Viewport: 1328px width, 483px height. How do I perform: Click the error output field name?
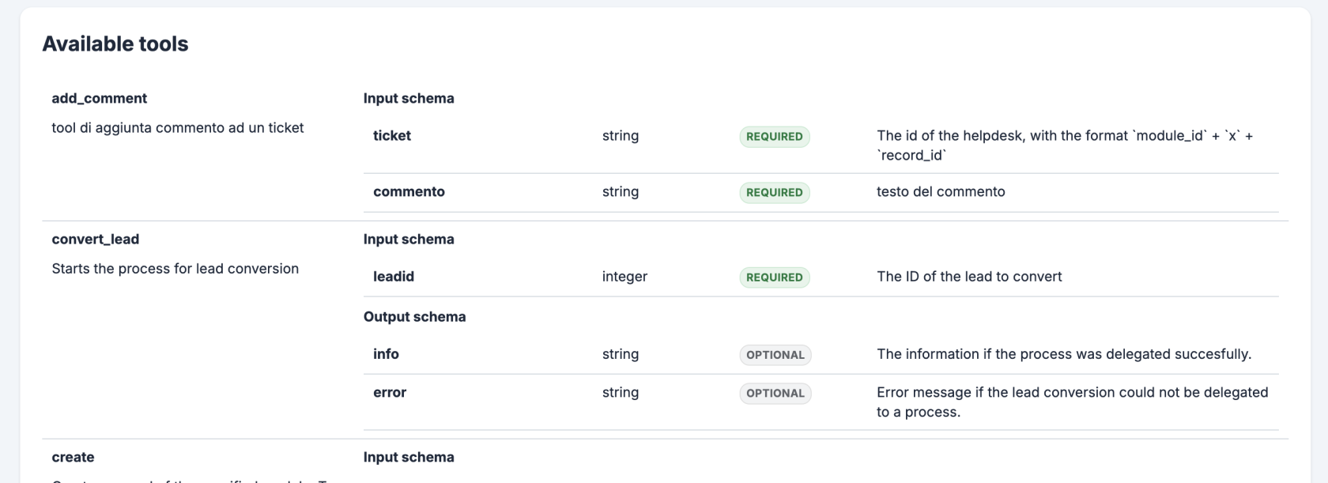pyautogui.click(x=390, y=392)
